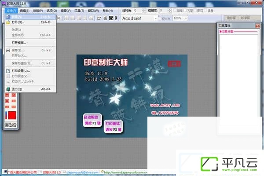The width and height of the screenshot is (264, 176).
Task: Choose 打开模板... in File menu
Action: pos(30,43)
